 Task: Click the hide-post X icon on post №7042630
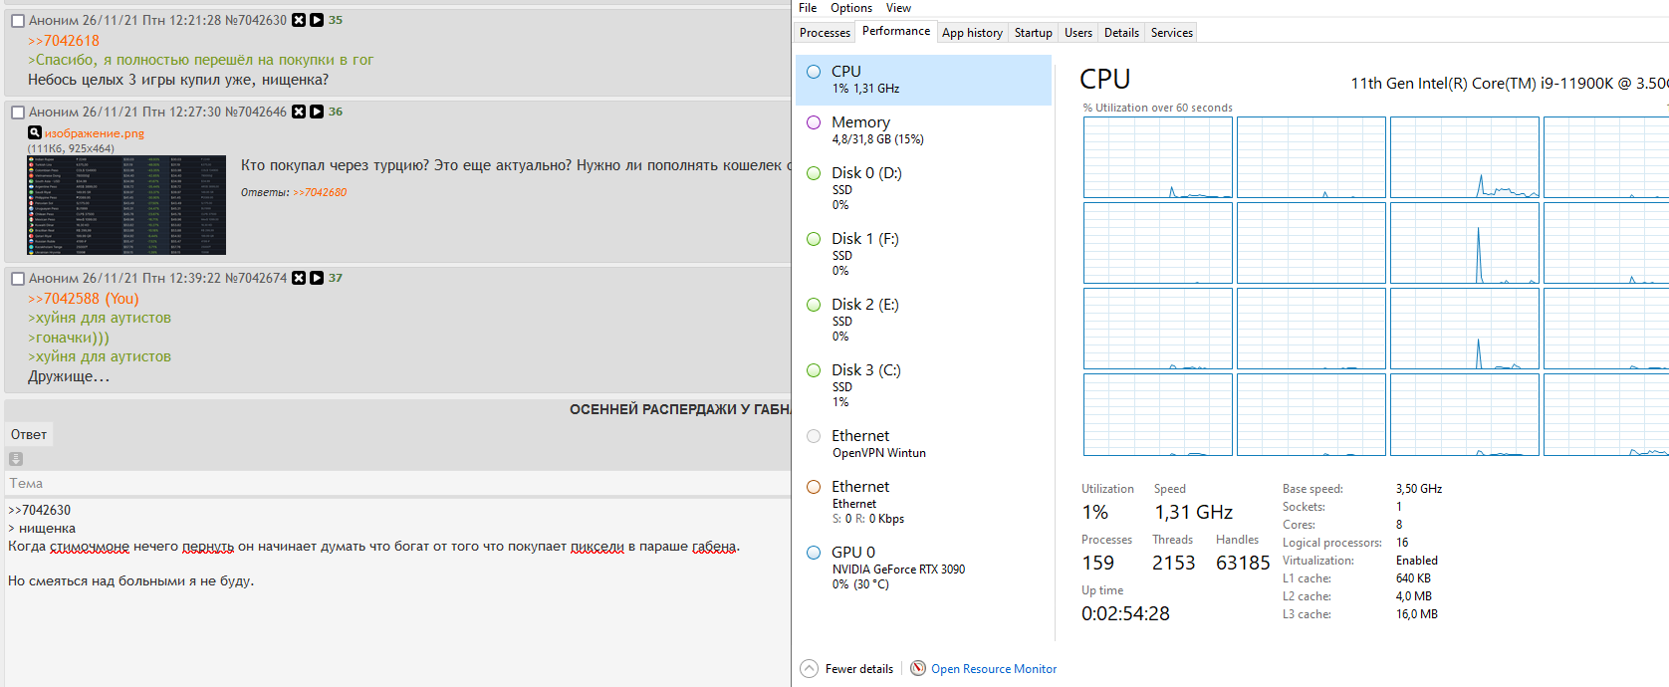point(299,20)
